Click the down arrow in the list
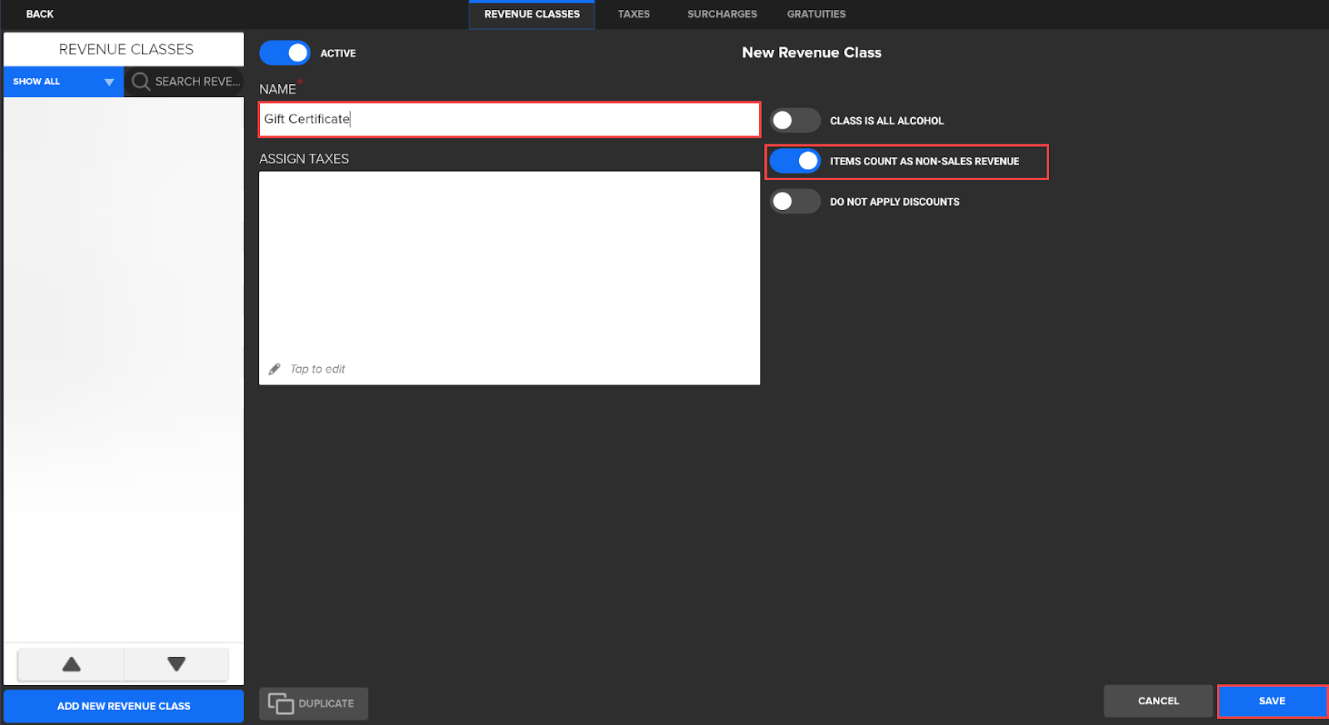1329x725 pixels. [x=176, y=664]
